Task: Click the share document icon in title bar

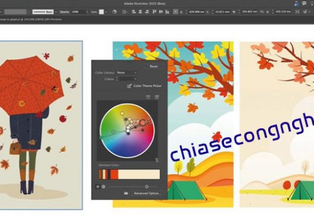Action: click(x=296, y=3)
